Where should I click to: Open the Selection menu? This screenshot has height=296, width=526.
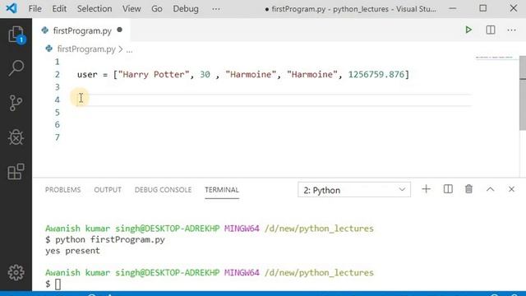pyautogui.click(x=95, y=9)
